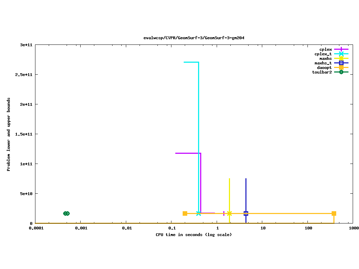Click the 0.0001 x-axis tick label
Screen dimensions: 359x269
click(x=36, y=228)
